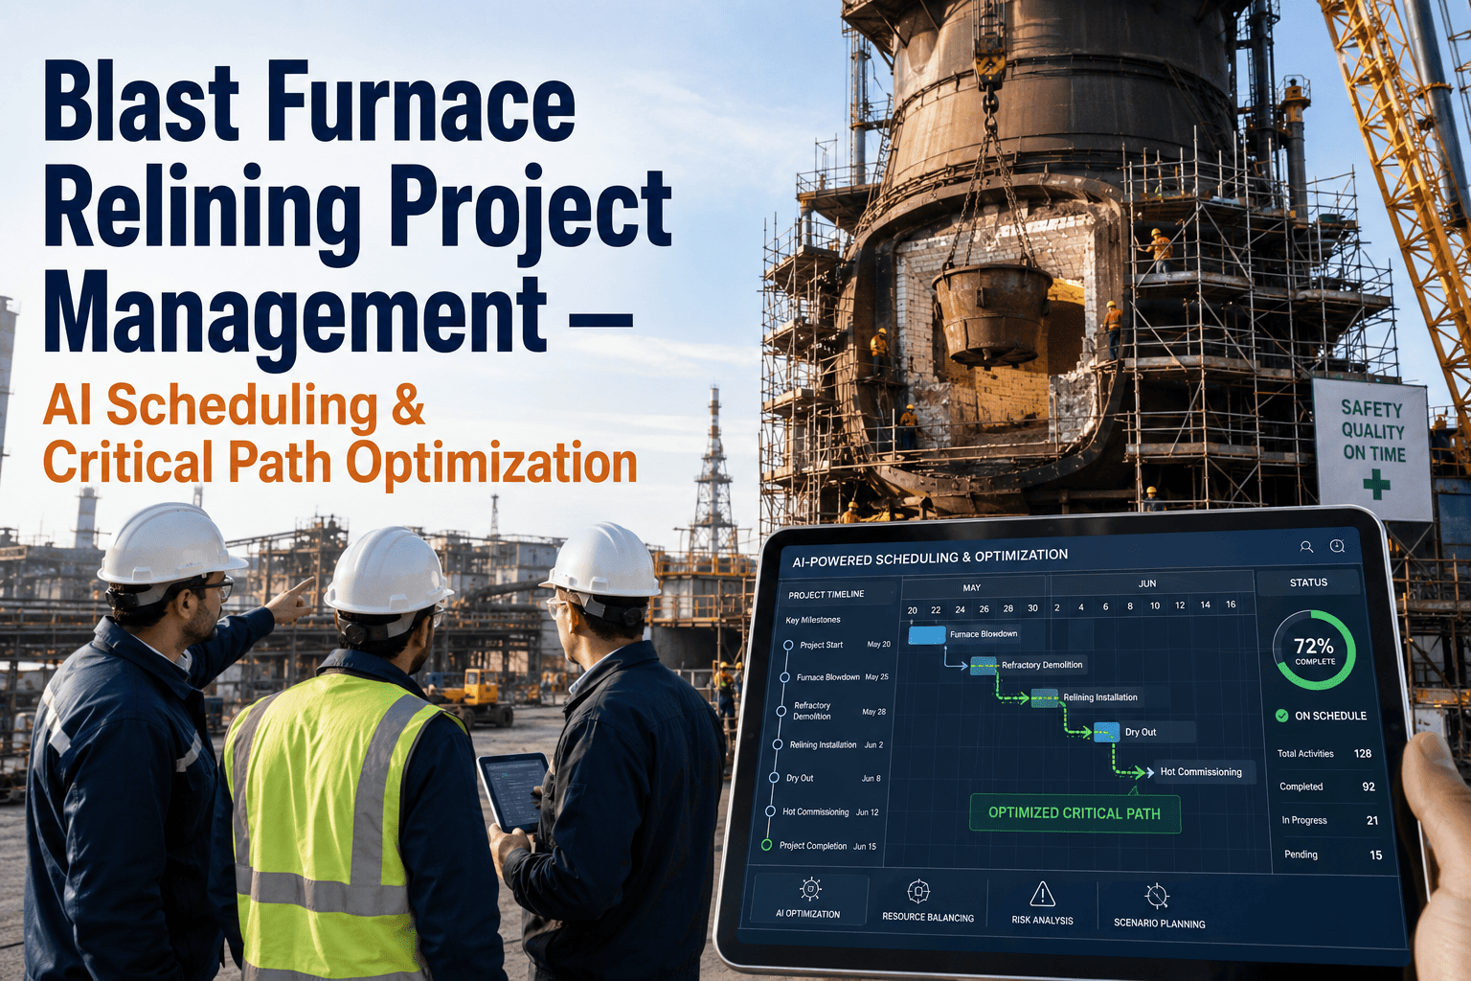
Task: Select the Relining Installation milestone circle
Action: 778,744
